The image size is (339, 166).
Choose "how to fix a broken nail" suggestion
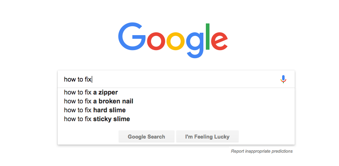click(99, 101)
